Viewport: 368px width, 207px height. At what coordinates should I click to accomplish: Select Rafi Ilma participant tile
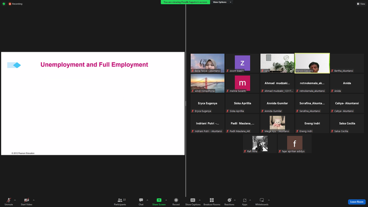260,144
